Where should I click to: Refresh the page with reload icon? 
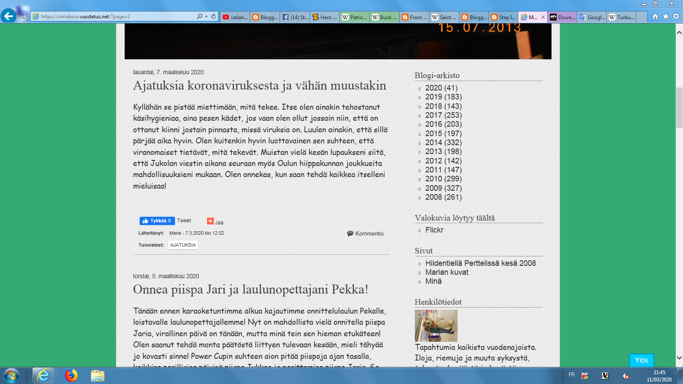coord(213,16)
